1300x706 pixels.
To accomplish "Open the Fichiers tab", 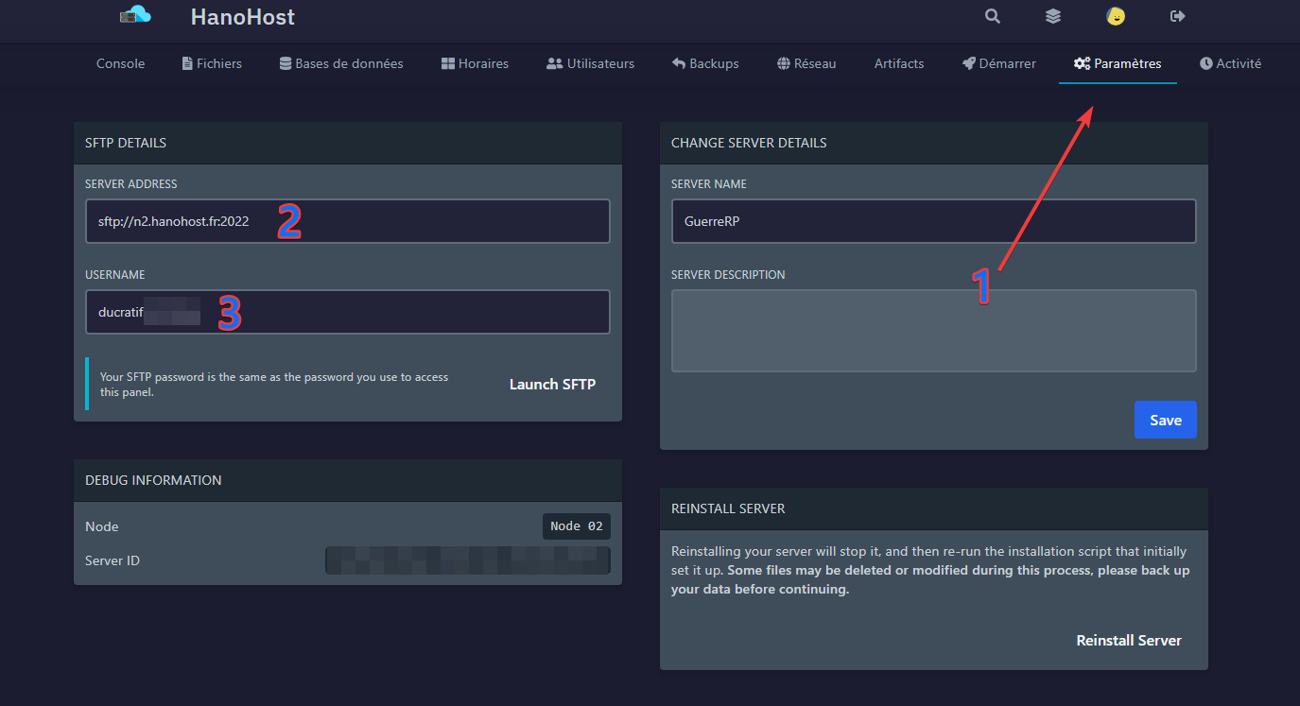I will pos(212,63).
